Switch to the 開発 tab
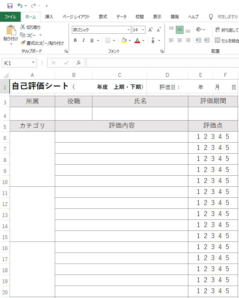 pyautogui.click(x=175, y=17)
